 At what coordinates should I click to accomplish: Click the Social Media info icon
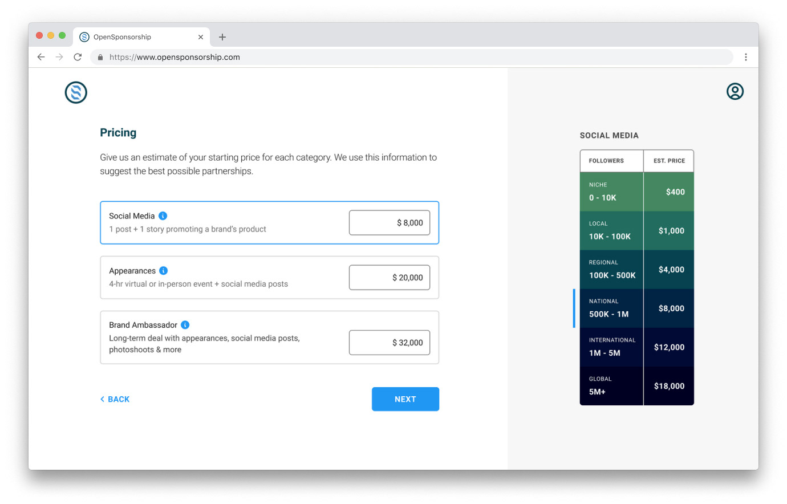163,216
